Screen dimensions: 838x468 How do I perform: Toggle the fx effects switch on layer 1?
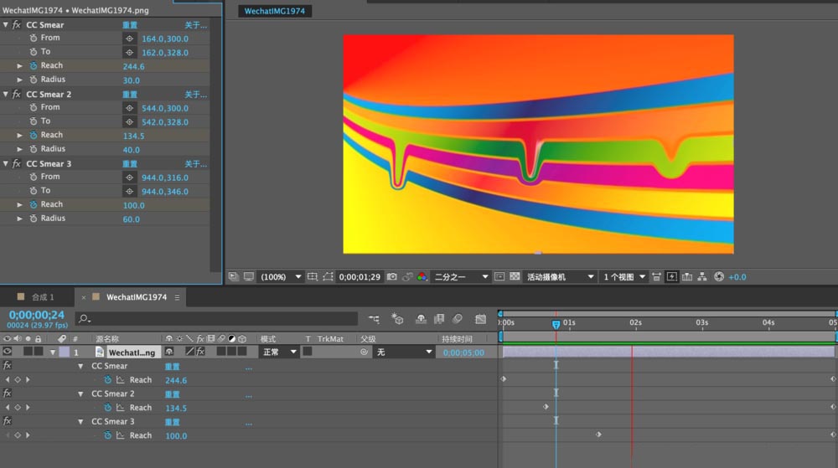[200, 352]
